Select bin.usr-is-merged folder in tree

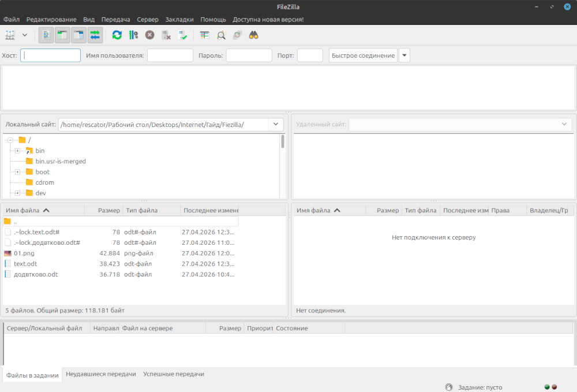61,161
